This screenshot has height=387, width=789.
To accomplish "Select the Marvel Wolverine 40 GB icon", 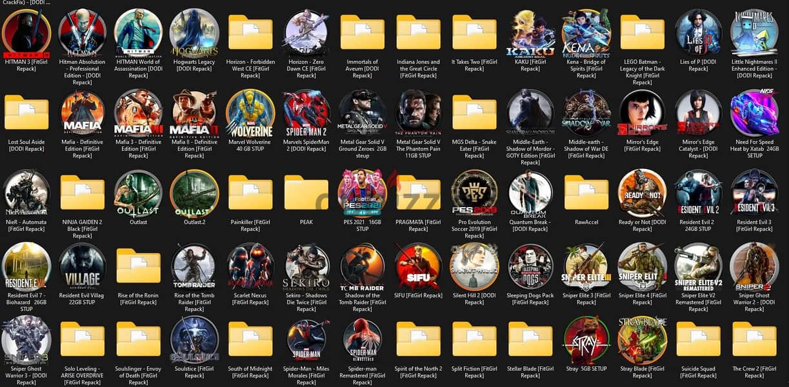I will pos(250,114).
